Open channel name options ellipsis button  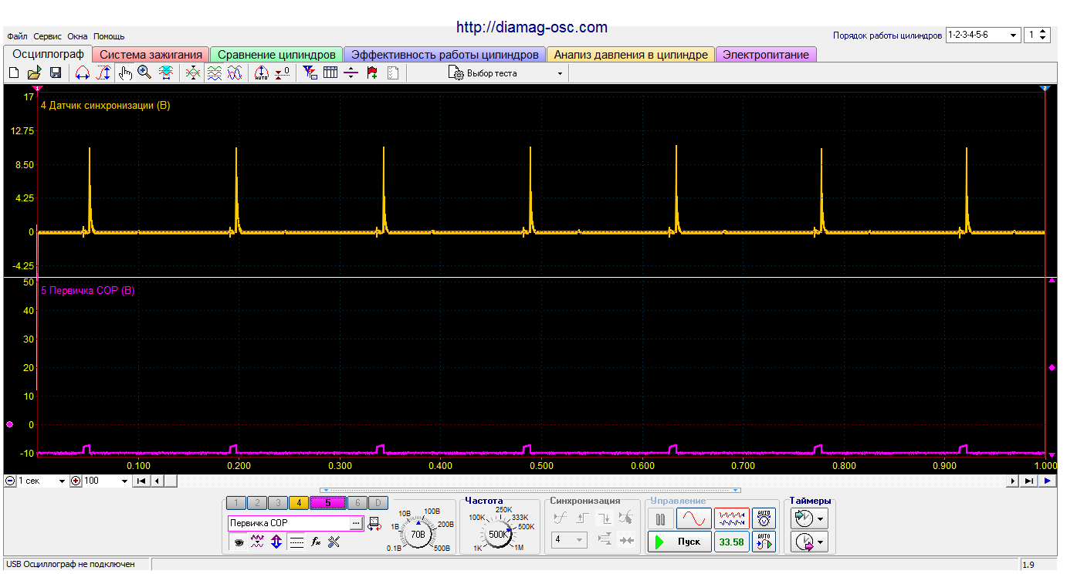[356, 523]
